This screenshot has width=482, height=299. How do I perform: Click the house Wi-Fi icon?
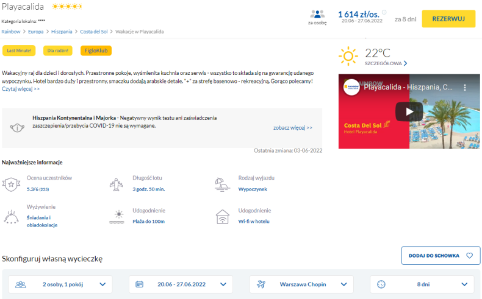[x=222, y=217]
